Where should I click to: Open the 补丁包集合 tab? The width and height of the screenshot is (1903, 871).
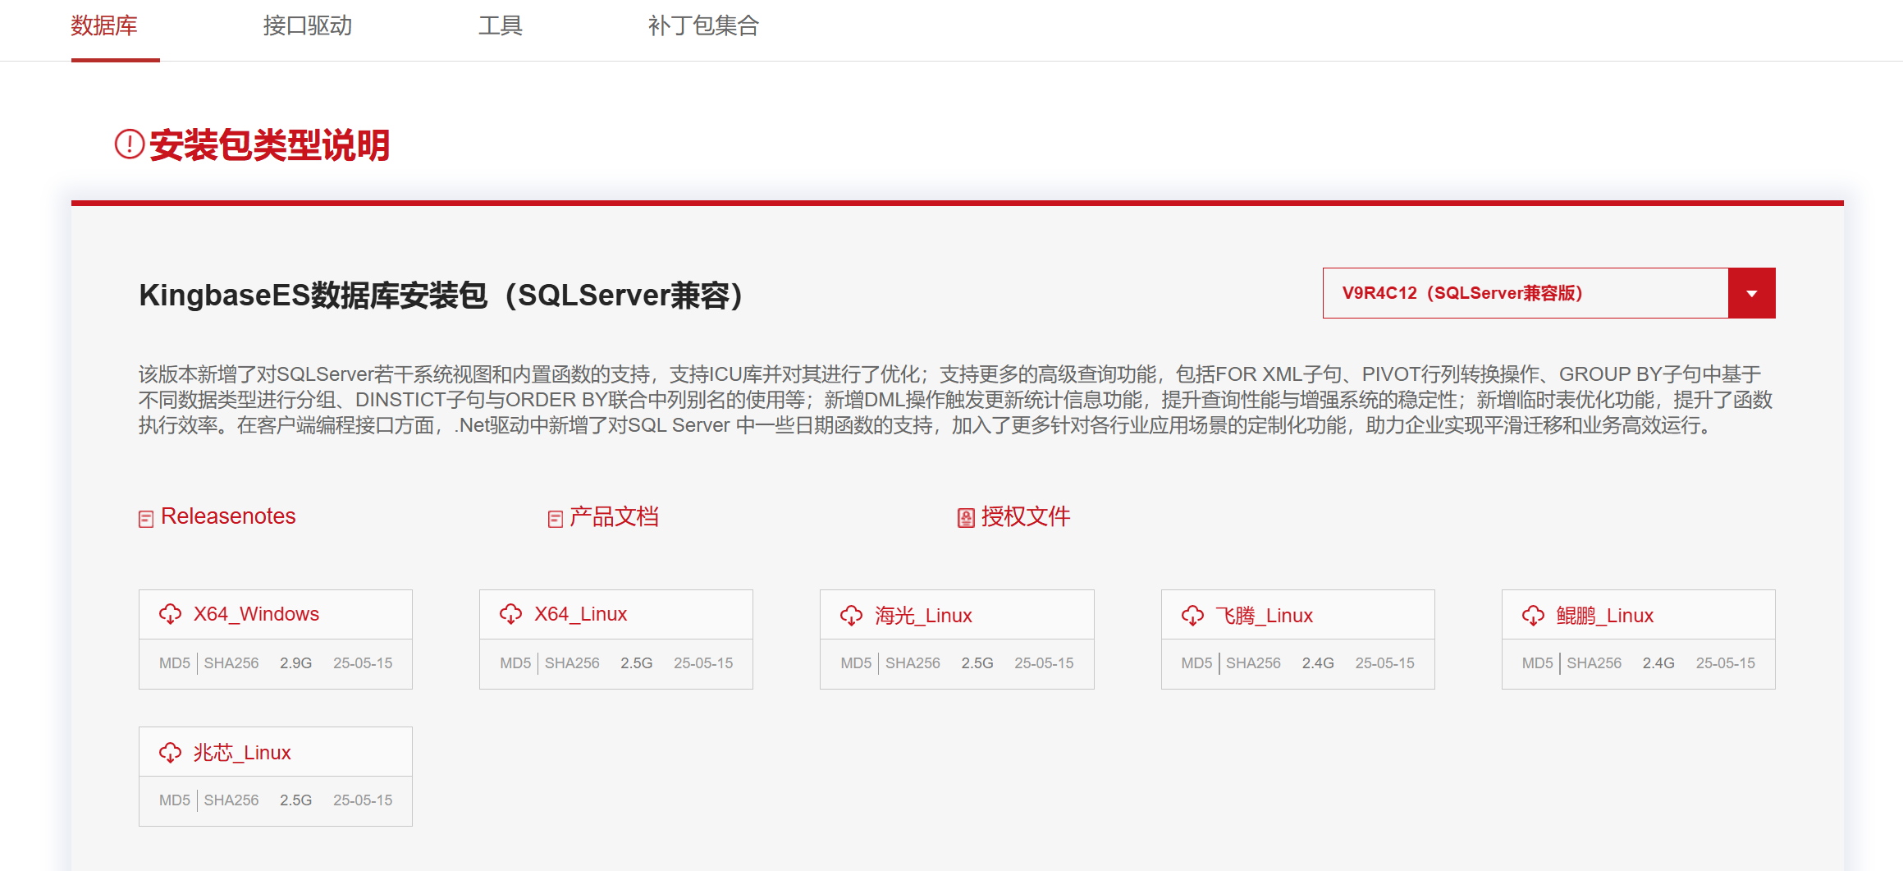point(703,26)
